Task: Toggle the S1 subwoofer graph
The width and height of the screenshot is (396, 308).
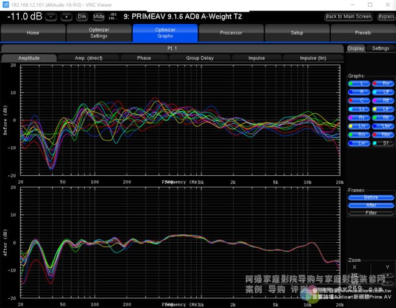Action: point(383,143)
